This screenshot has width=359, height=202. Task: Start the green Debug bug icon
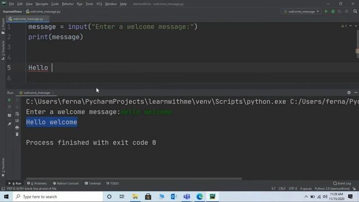[x=333, y=11]
